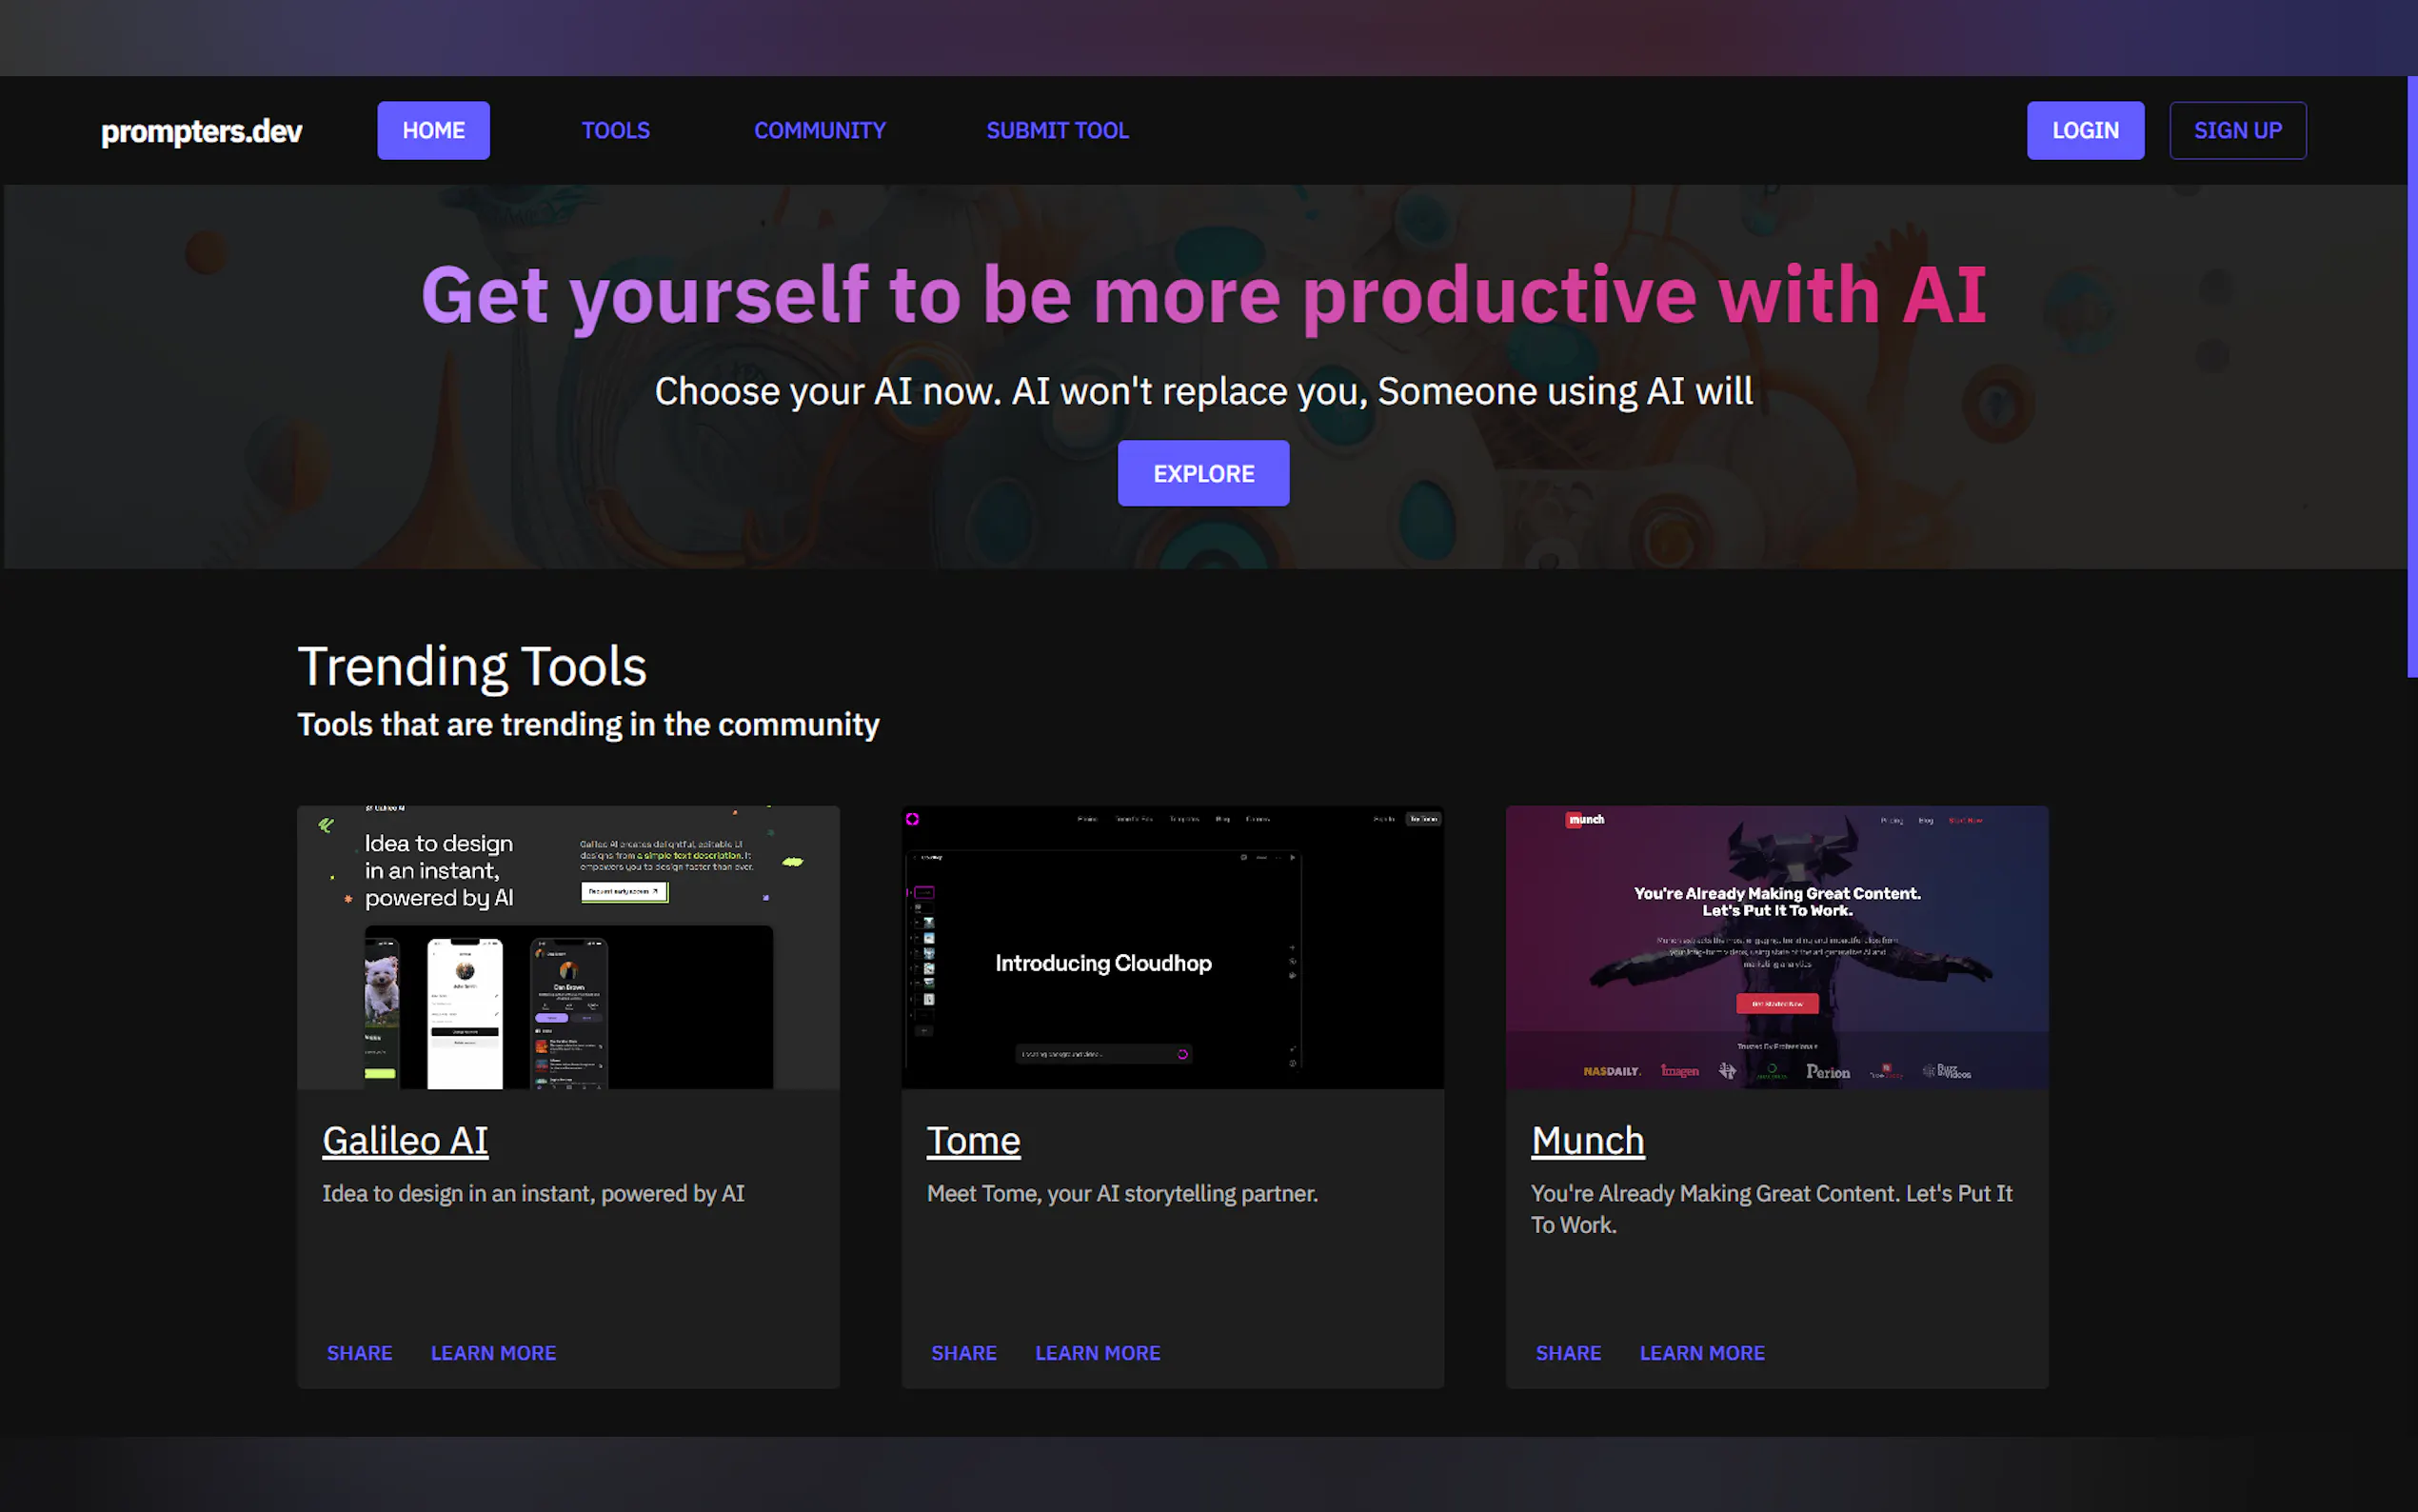Click the 'You're Already Making Great Content' description under Munch
This screenshot has height=1512, width=2418.
tap(1773, 1209)
